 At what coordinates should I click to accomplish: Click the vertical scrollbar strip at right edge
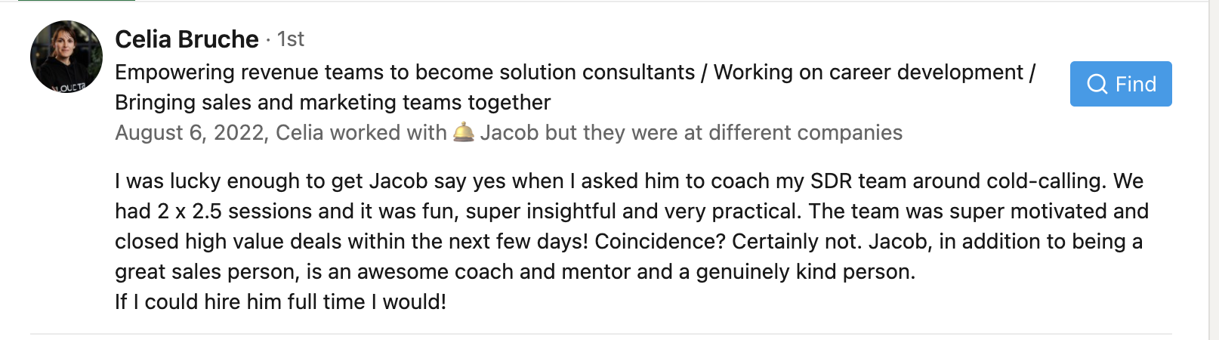1213,170
